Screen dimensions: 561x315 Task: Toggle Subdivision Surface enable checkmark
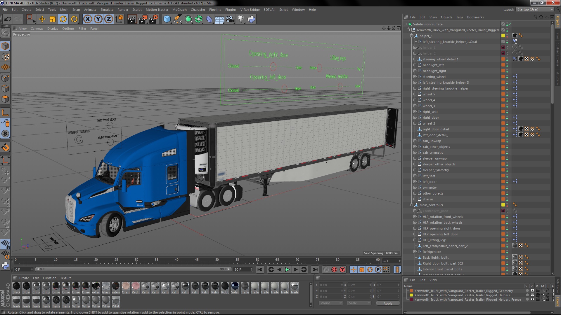point(510,24)
